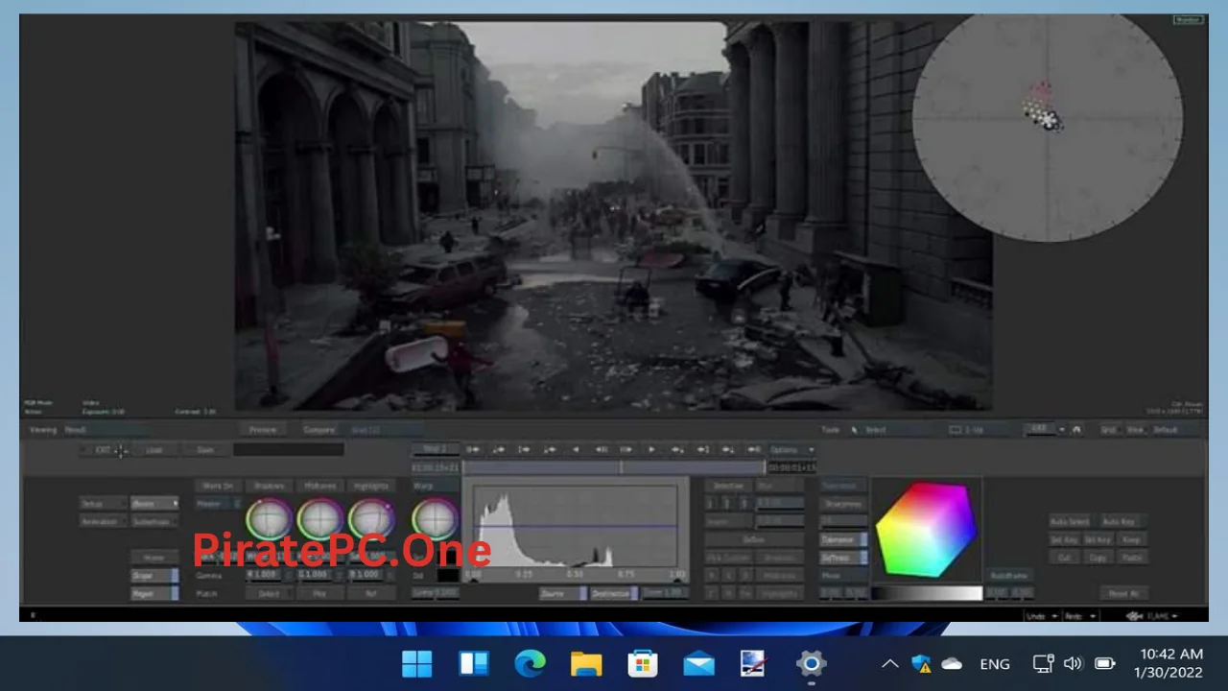
Task: Open the Subsetups dropdown
Action: click(154, 521)
